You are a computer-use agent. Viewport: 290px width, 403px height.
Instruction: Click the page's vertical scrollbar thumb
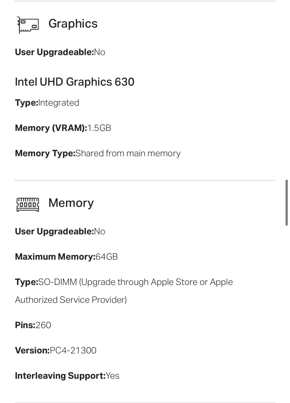point(286,203)
